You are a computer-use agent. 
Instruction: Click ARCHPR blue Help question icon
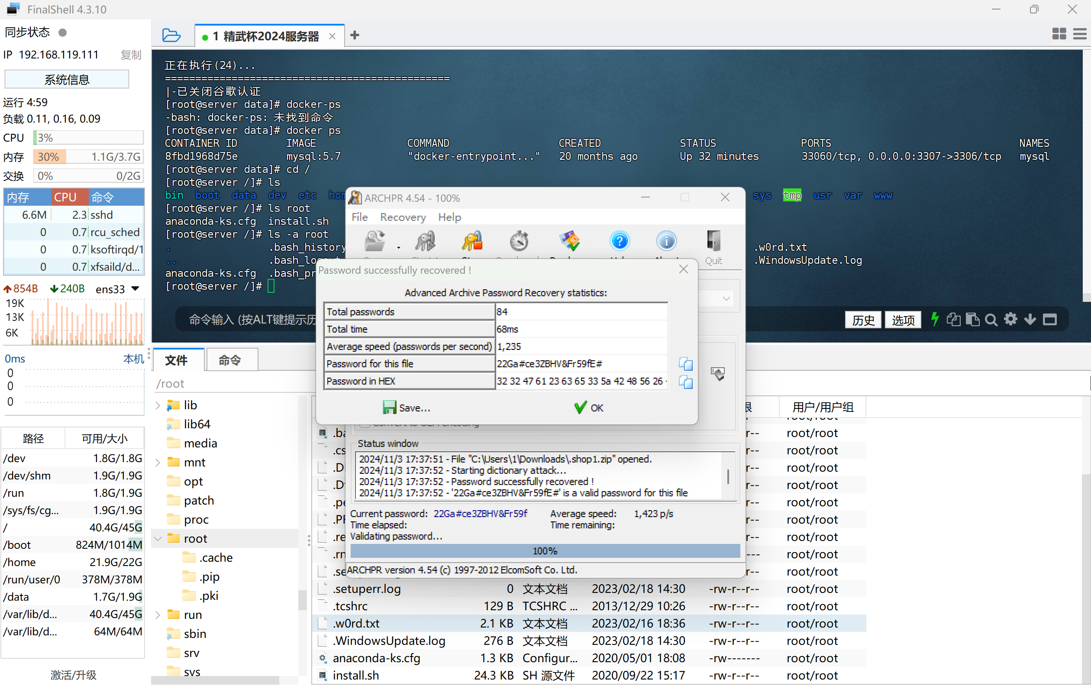click(620, 241)
